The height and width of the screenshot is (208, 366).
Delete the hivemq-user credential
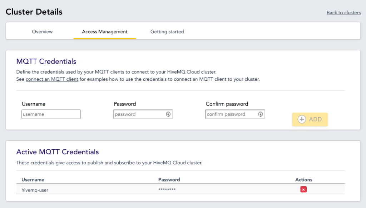pos(303,189)
